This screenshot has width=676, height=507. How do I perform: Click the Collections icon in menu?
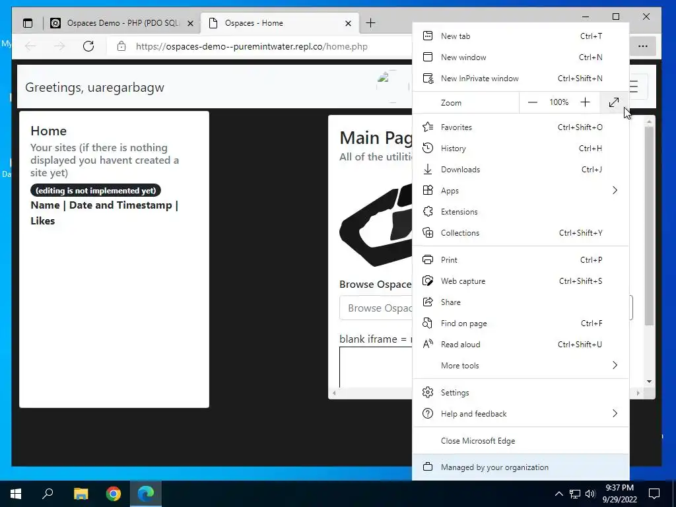[x=428, y=232]
